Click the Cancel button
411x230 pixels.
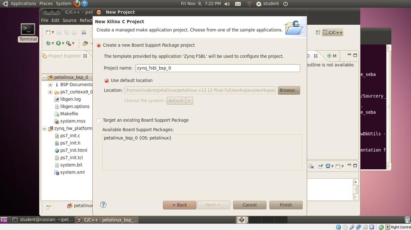pos(250,205)
